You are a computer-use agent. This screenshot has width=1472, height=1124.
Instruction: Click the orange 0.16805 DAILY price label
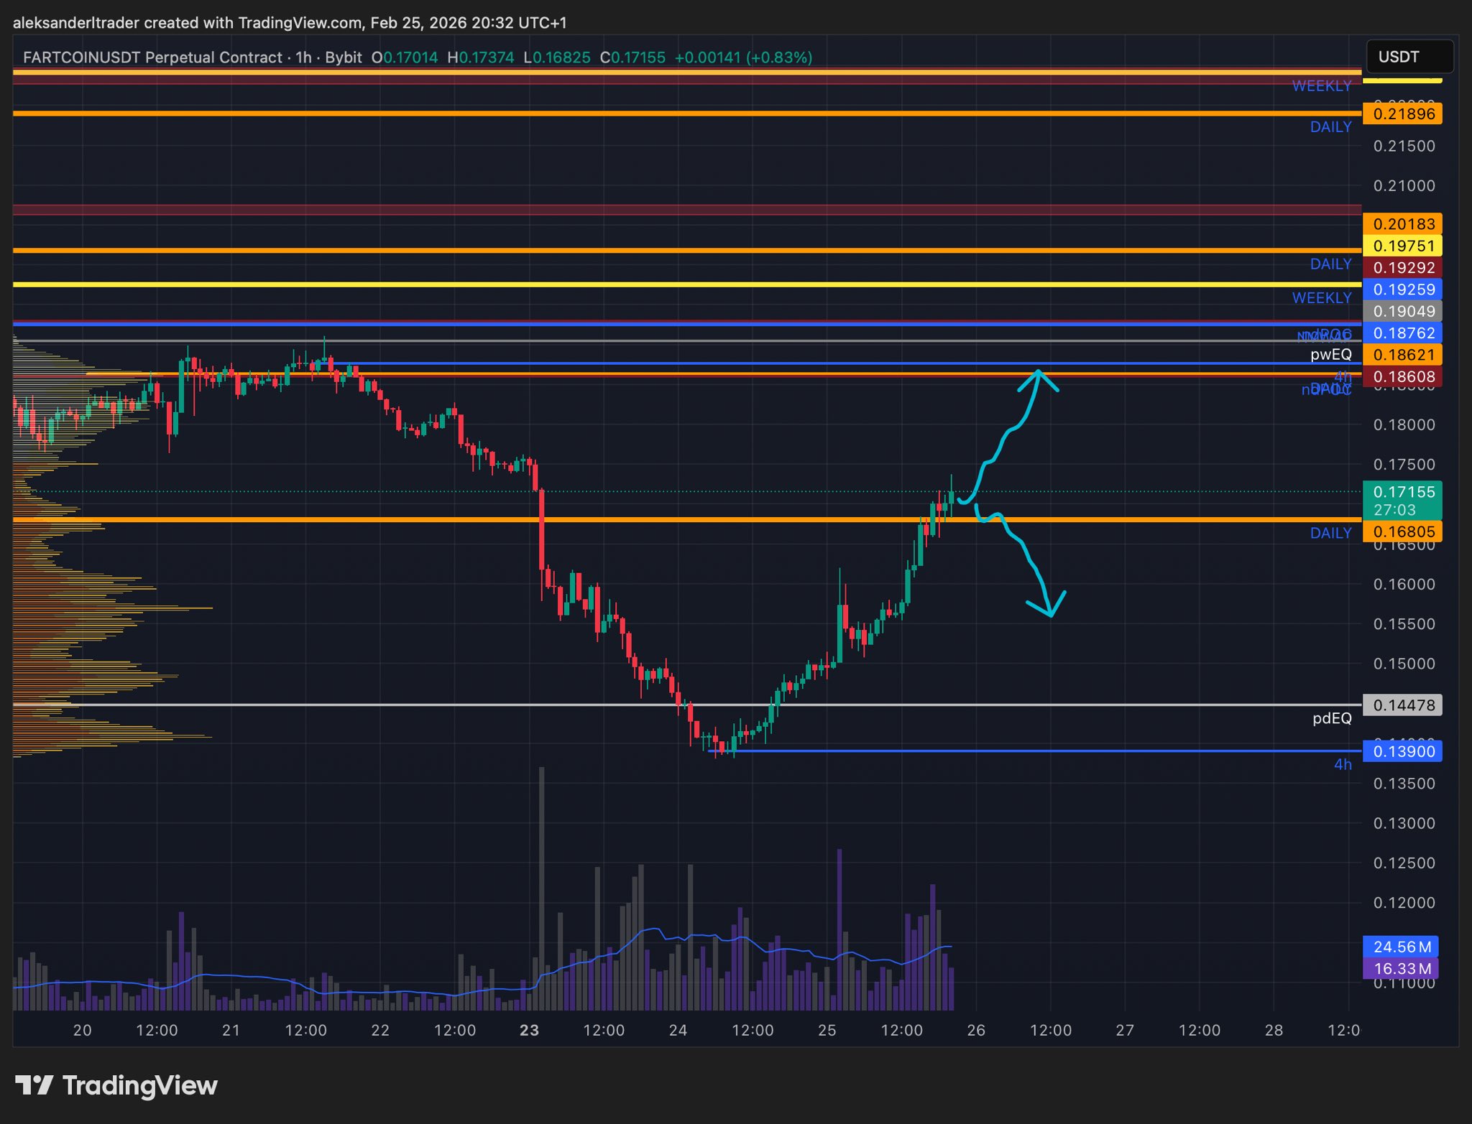(x=1402, y=532)
